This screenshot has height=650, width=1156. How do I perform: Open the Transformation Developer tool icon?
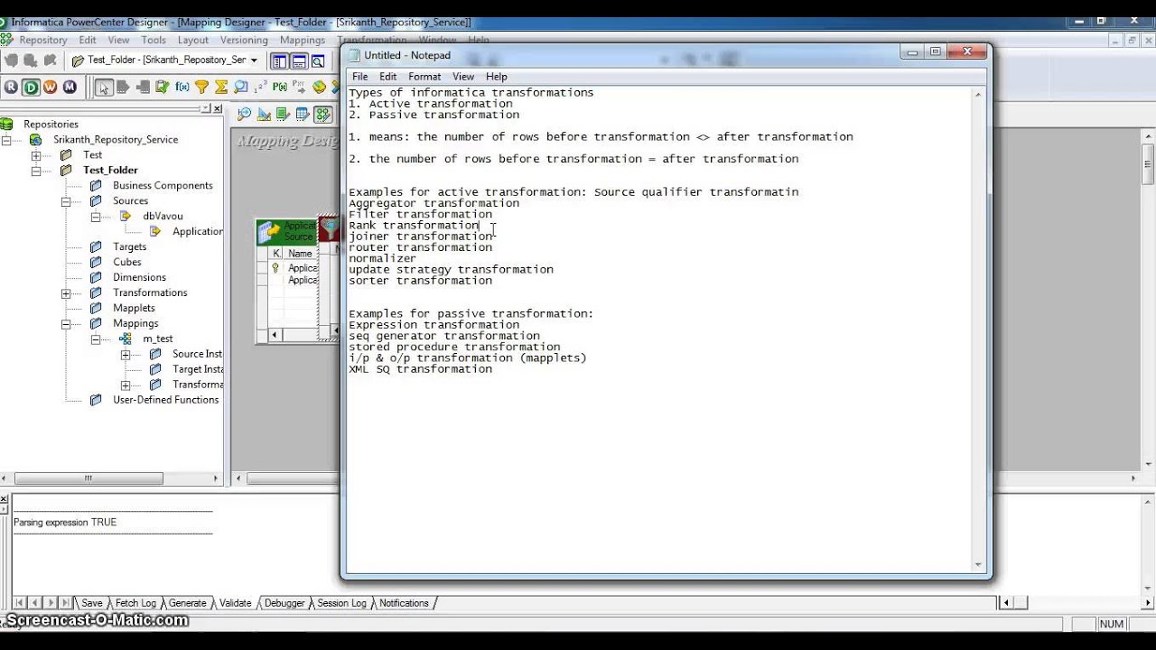283,114
